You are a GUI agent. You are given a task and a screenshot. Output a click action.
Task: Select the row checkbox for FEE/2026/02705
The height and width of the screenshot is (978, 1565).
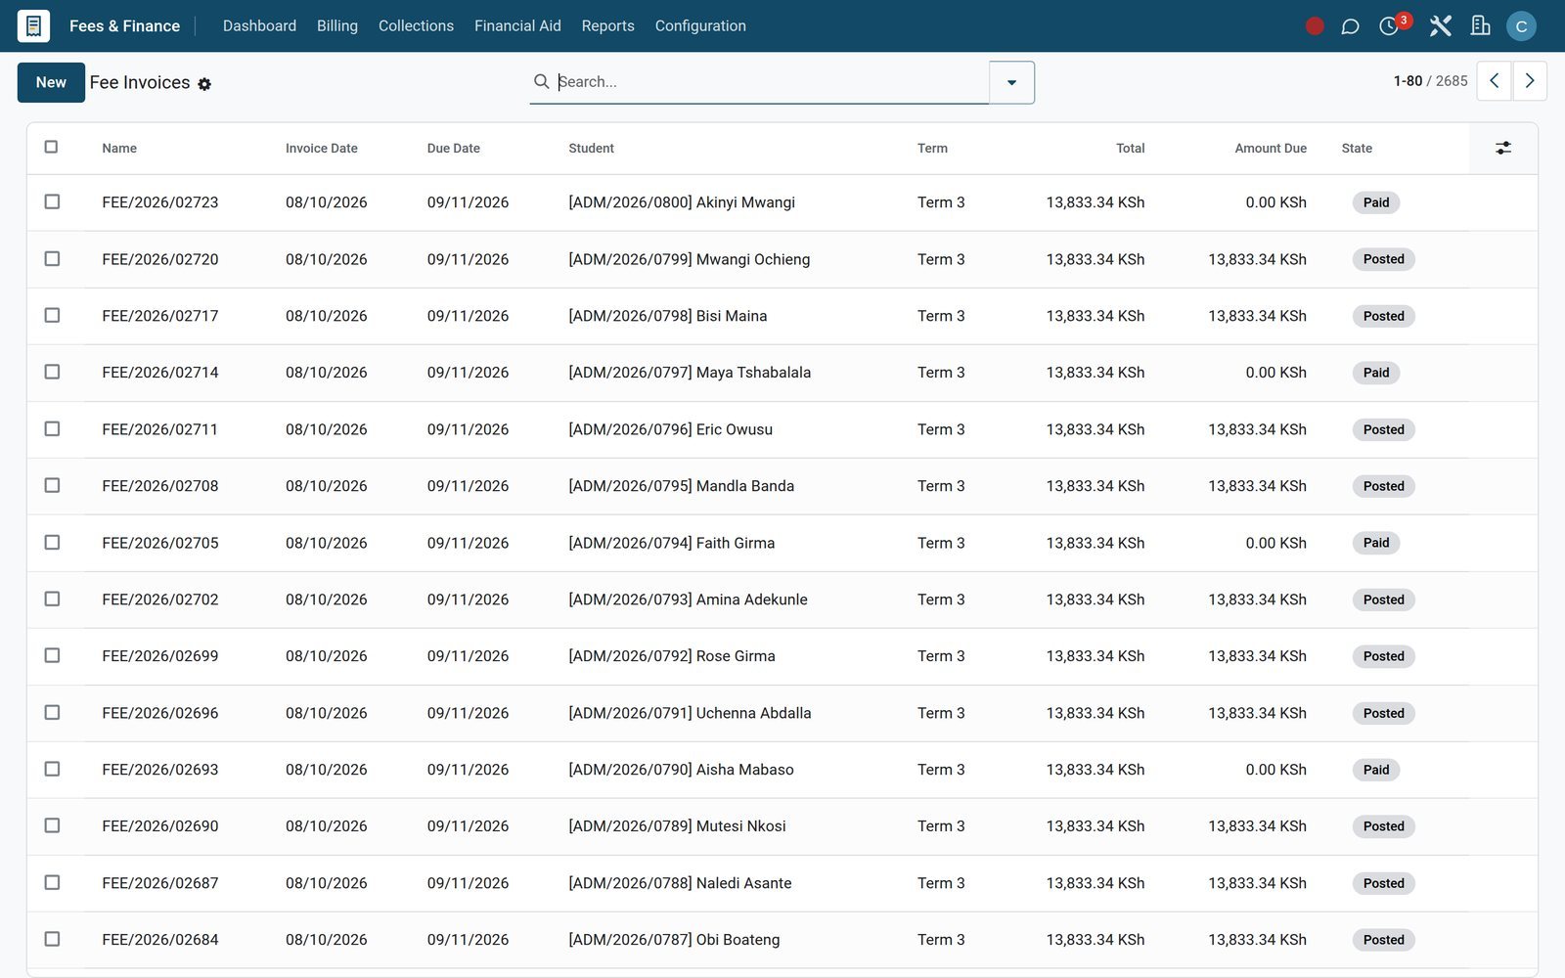click(52, 542)
